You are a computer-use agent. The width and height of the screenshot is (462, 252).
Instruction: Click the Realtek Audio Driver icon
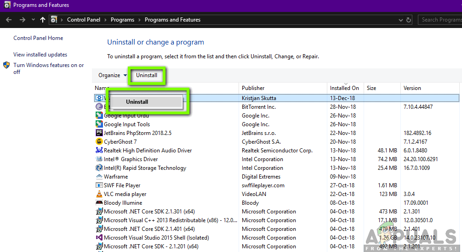click(x=99, y=150)
